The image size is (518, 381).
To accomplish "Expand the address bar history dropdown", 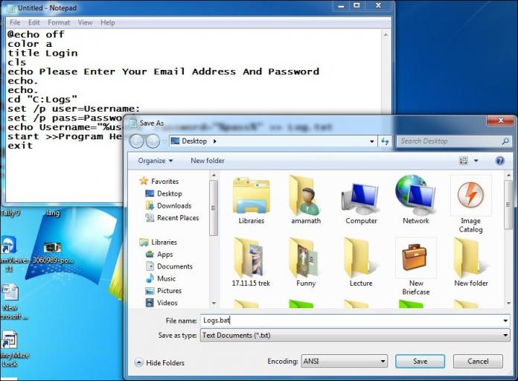I will click(x=372, y=141).
